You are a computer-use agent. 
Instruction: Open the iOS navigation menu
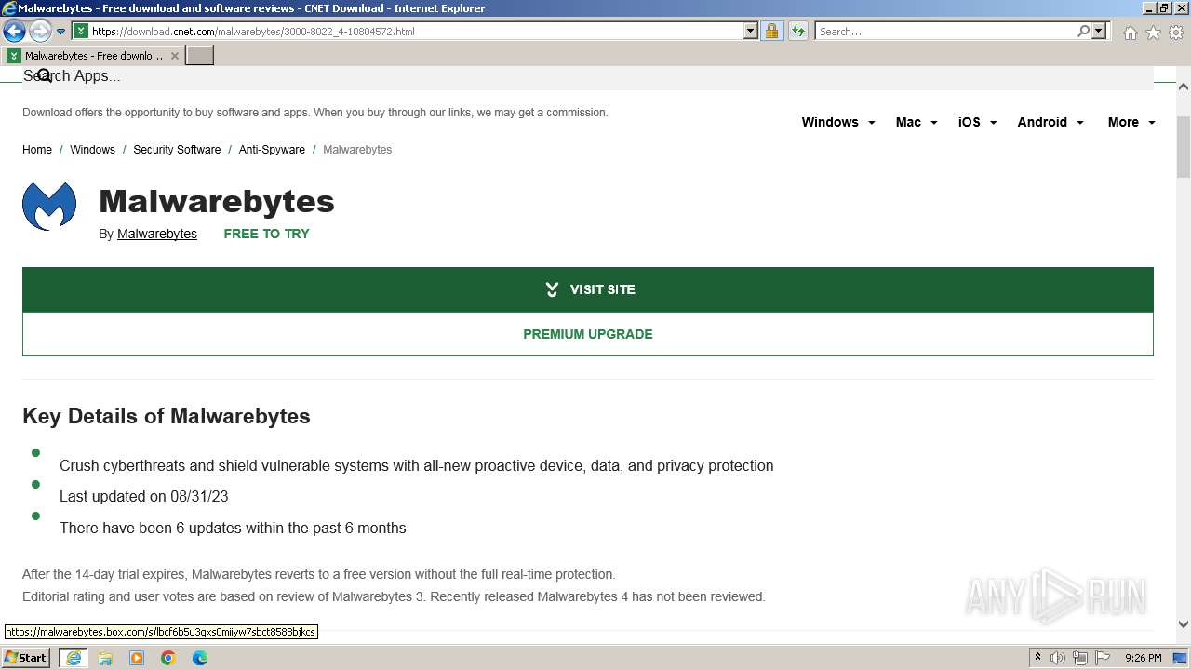(x=978, y=122)
